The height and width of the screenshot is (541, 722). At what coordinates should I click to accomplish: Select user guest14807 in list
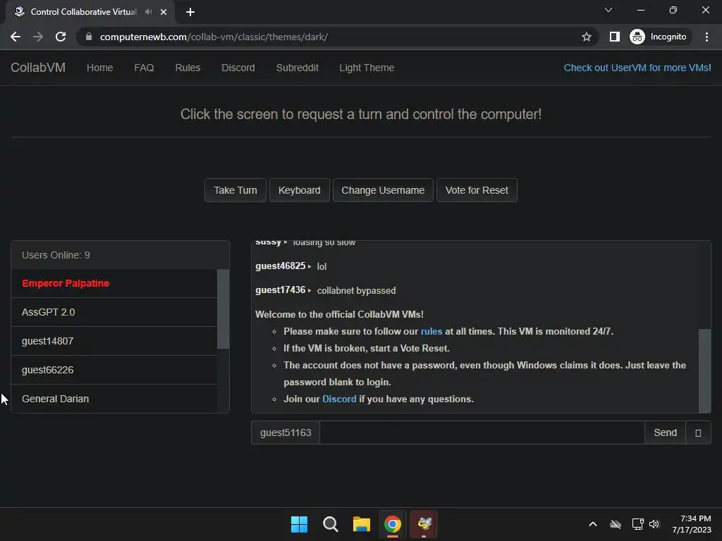[114, 342]
